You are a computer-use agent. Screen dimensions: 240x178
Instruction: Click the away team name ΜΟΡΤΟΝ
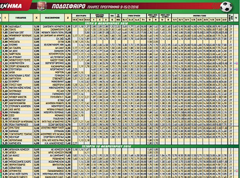click(x=60, y=72)
